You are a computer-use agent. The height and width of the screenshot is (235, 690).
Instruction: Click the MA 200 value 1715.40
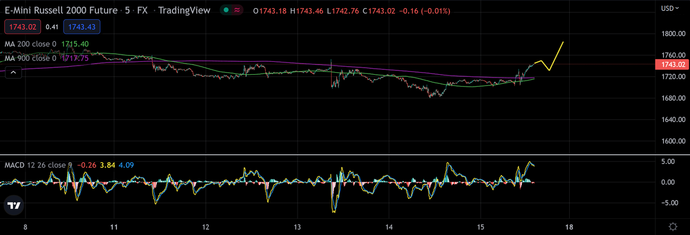click(75, 44)
